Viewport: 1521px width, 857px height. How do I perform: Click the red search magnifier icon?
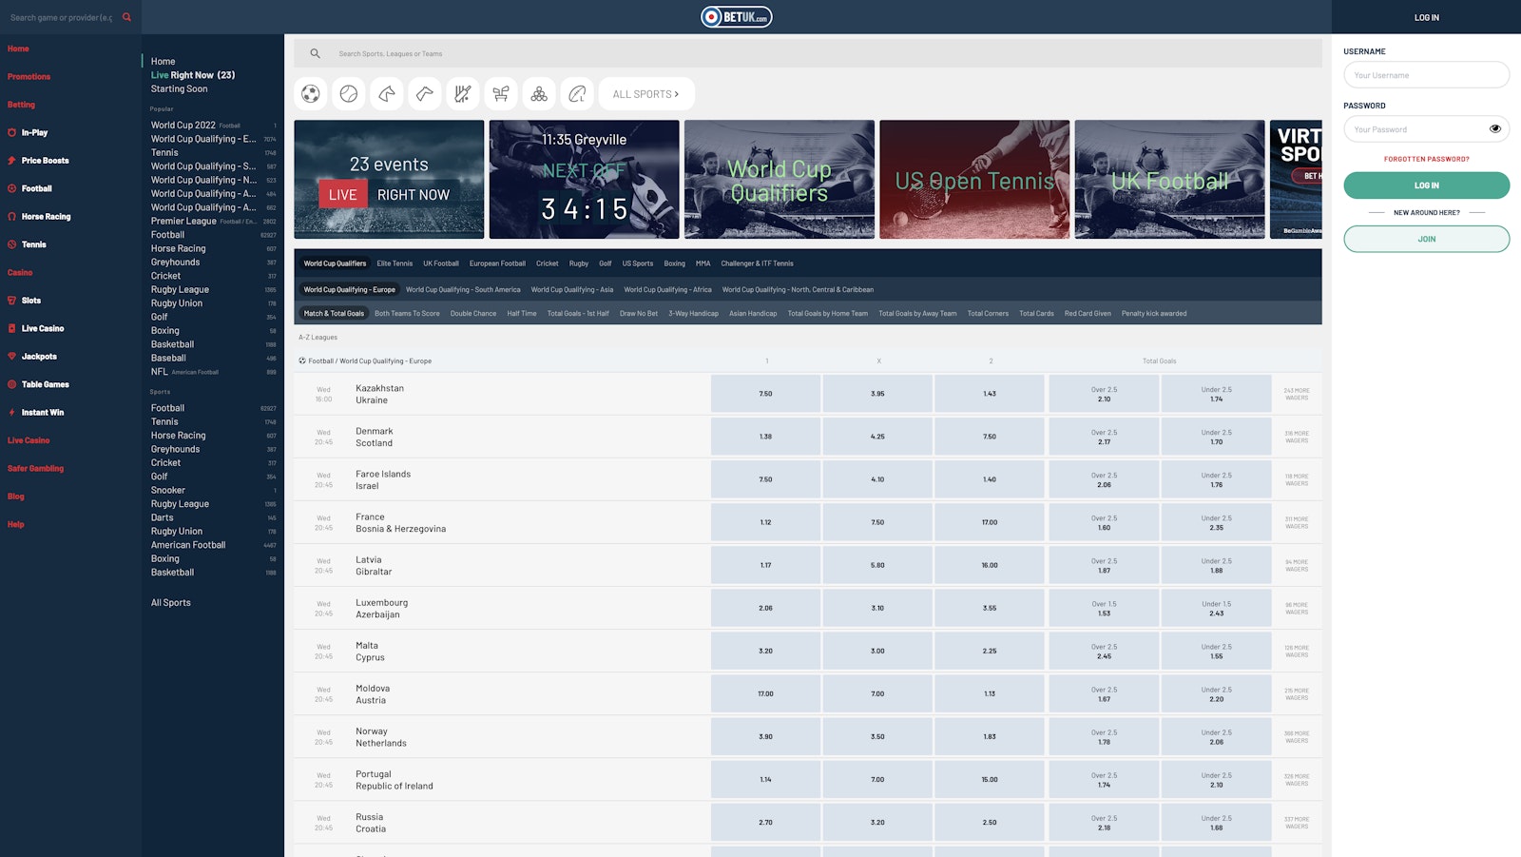tap(127, 17)
